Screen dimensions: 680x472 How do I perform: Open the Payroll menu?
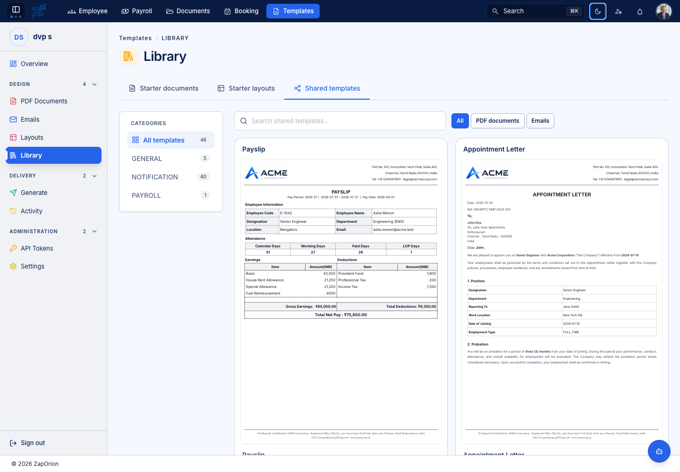point(137,11)
